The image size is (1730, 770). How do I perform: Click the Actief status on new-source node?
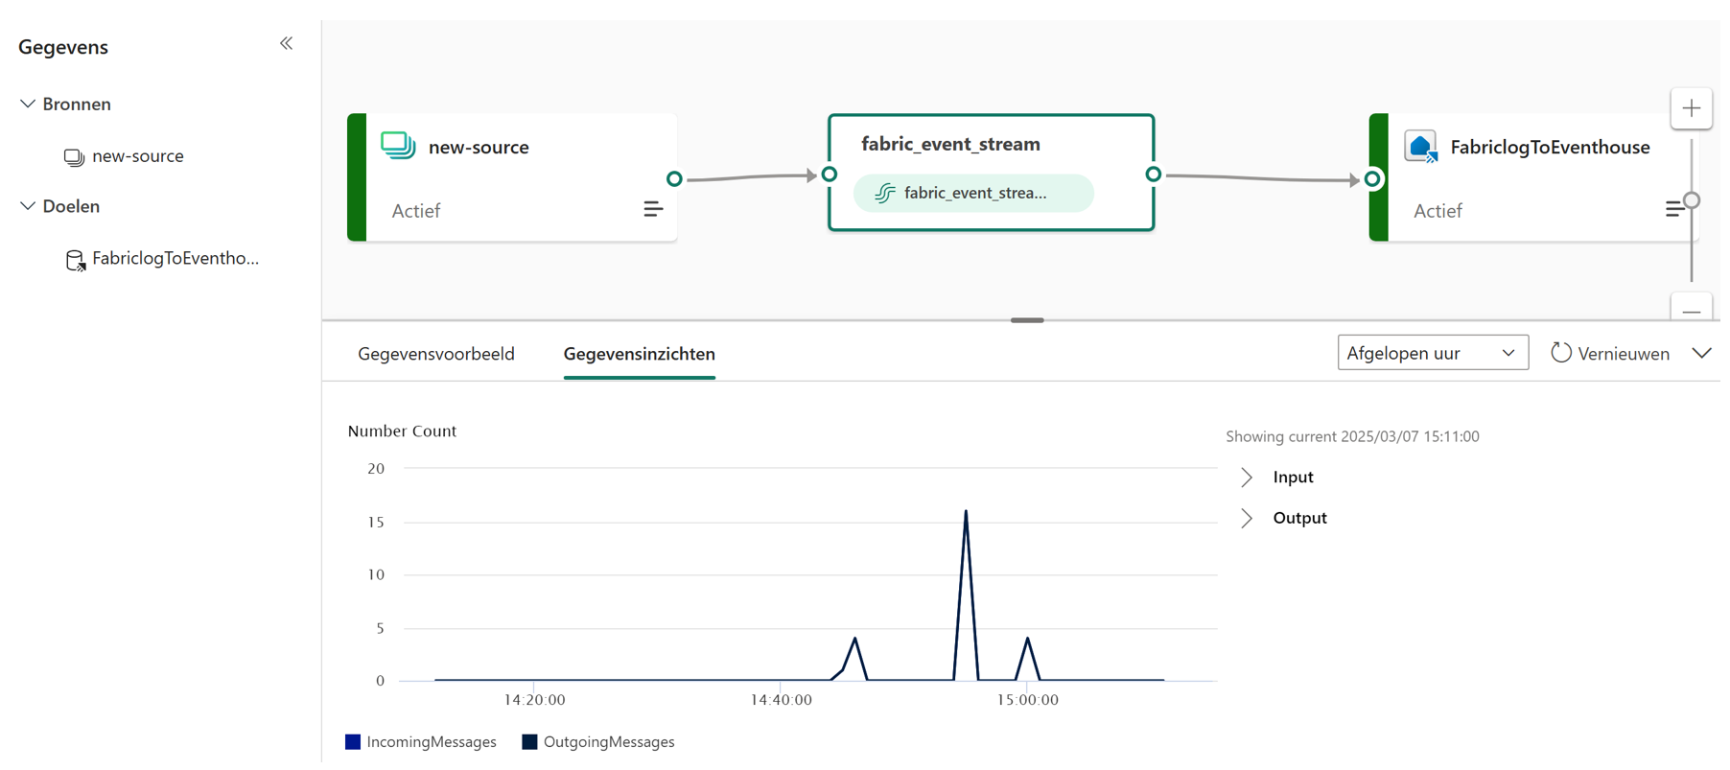(416, 211)
